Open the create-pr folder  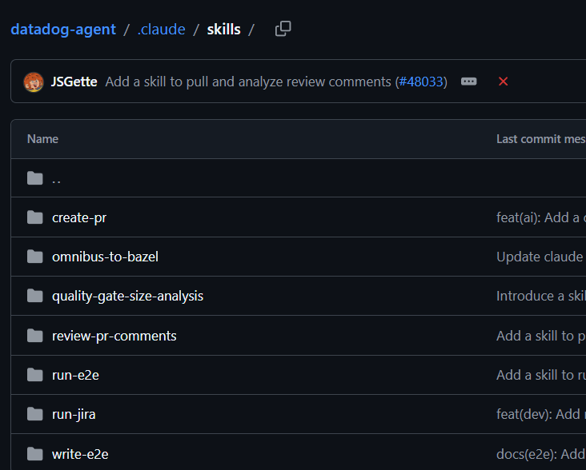[79, 218]
